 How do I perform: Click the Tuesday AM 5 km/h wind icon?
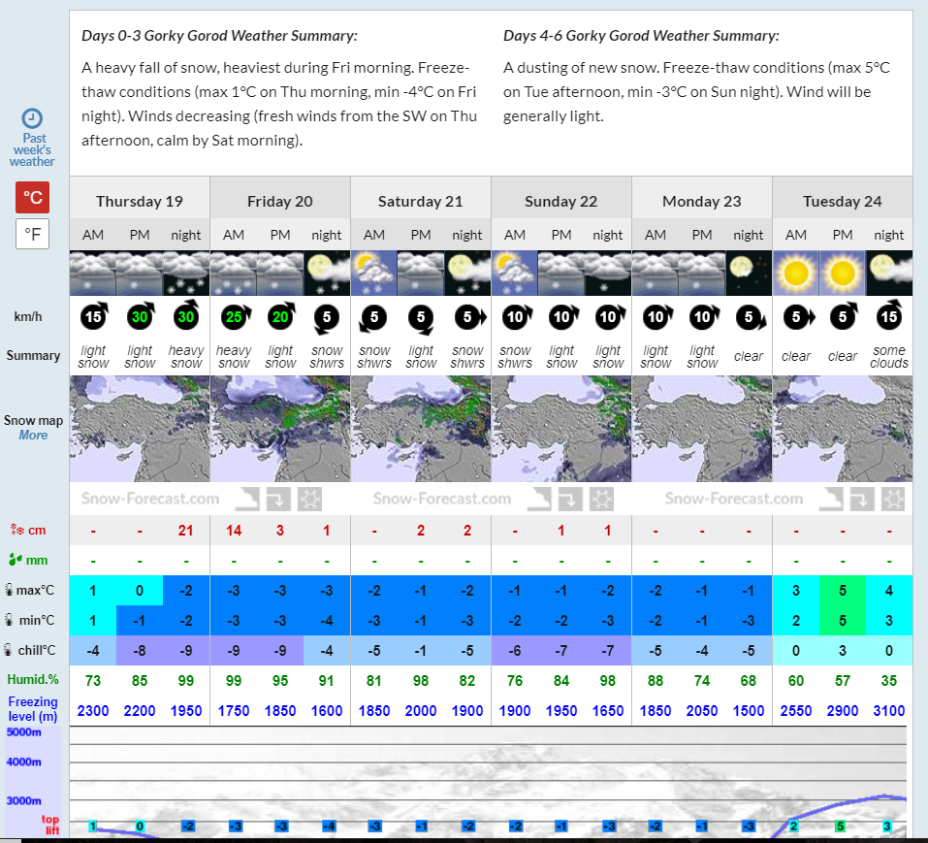[798, 317]
